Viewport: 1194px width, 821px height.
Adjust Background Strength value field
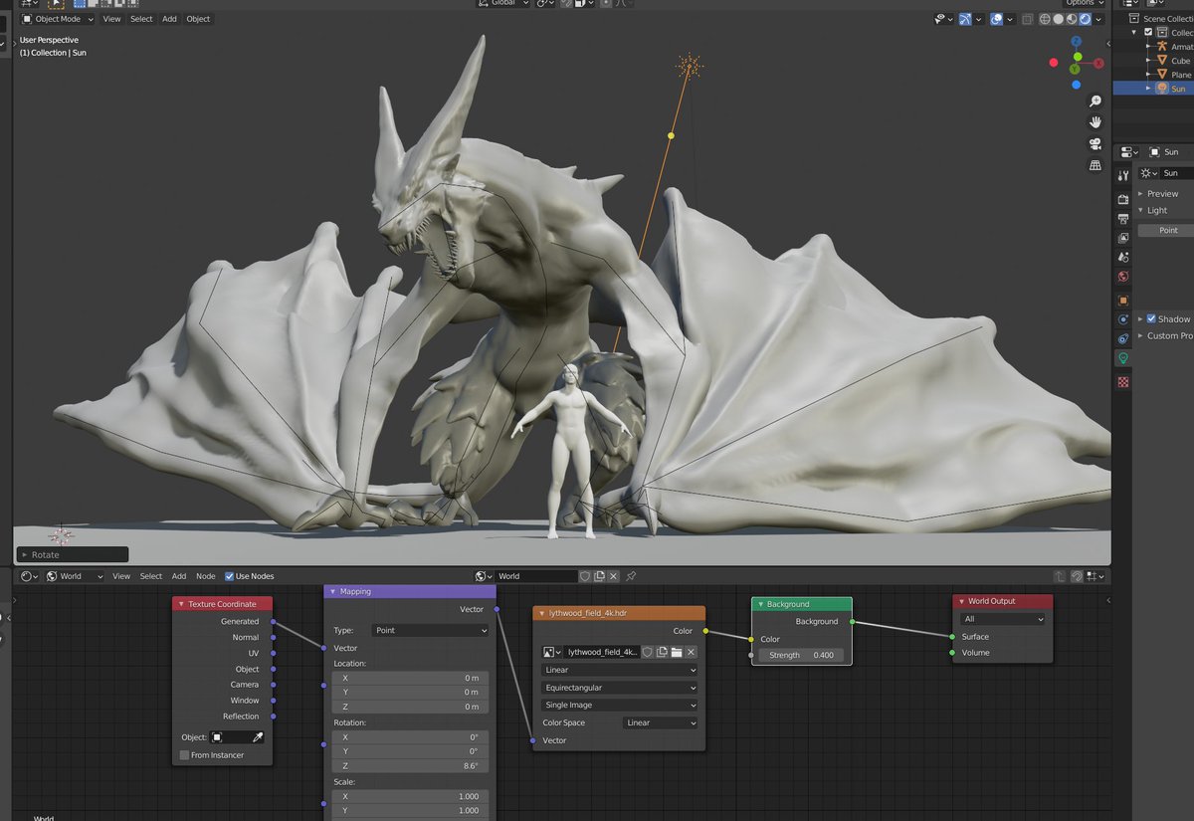[802, 655]
